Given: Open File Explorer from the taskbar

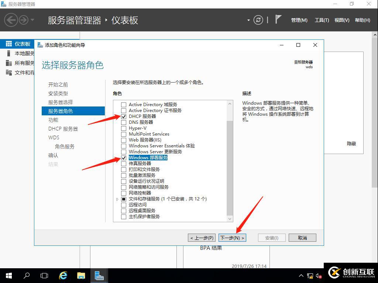Looking at the screenshot, I should (x=81, y=275).
